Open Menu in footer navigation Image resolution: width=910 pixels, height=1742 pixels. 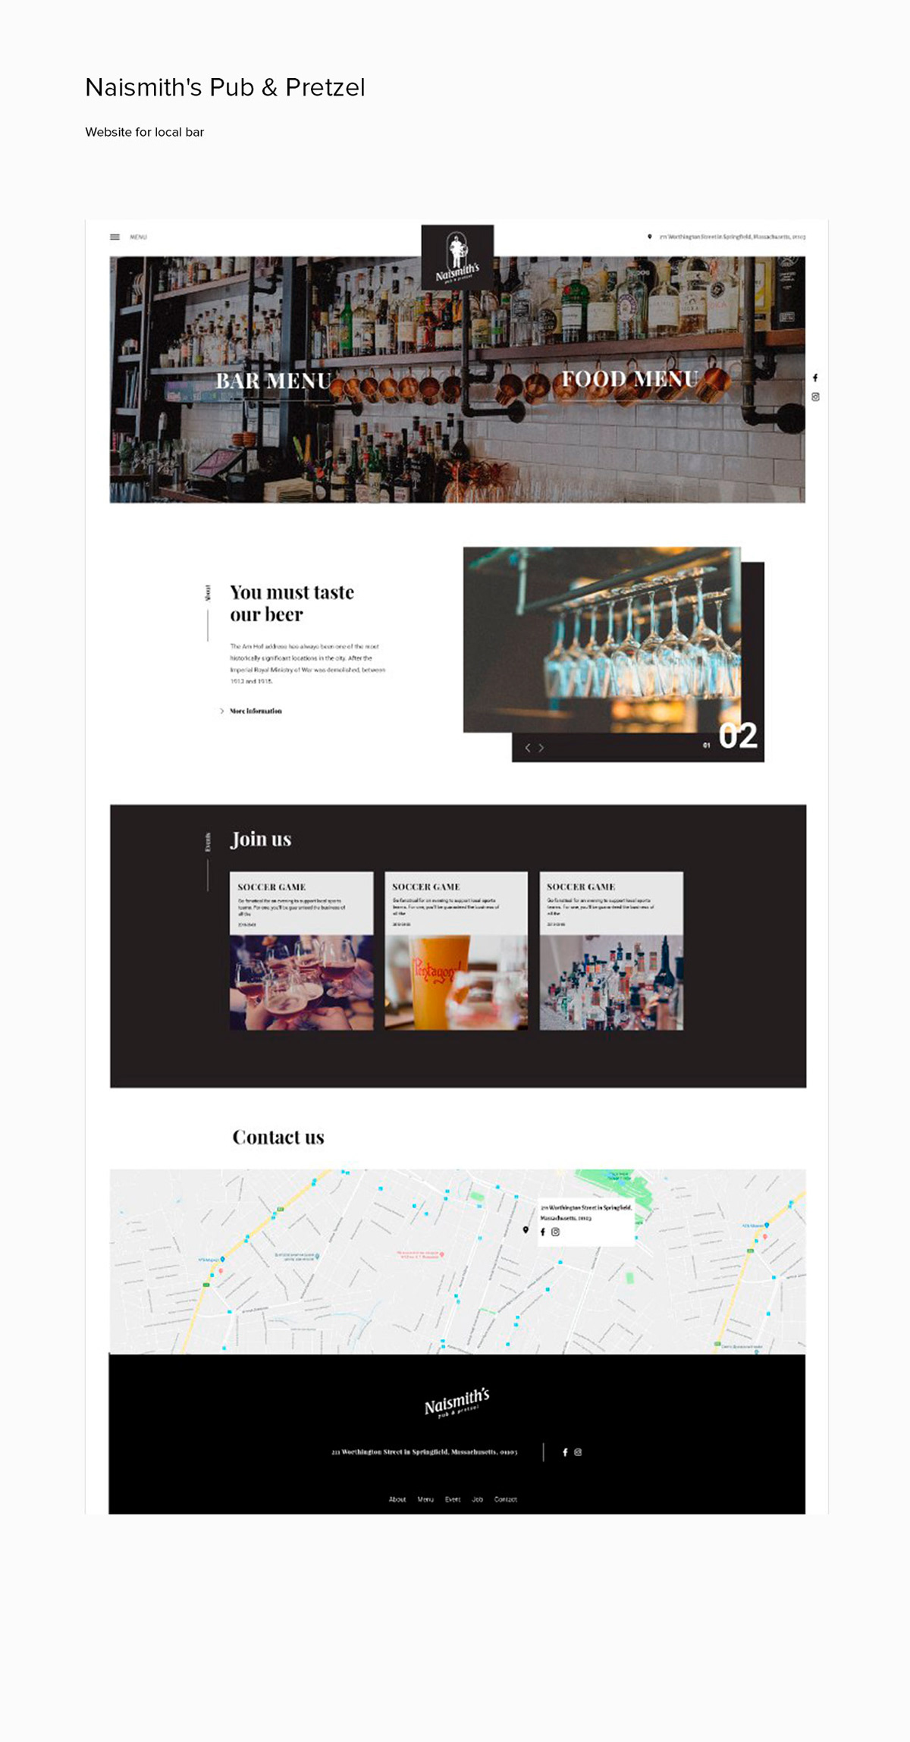tap(425, 1499)
